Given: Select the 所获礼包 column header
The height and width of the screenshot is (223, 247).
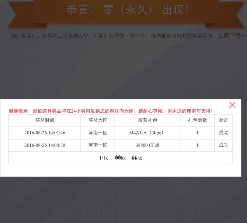Looking at the screenshot, I should 147,120.
